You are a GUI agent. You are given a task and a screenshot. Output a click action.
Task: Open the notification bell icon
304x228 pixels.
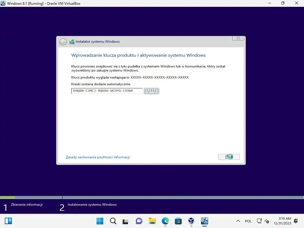point(296,221)
